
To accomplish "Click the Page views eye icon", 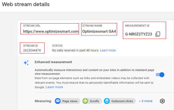I will [58, 101].
